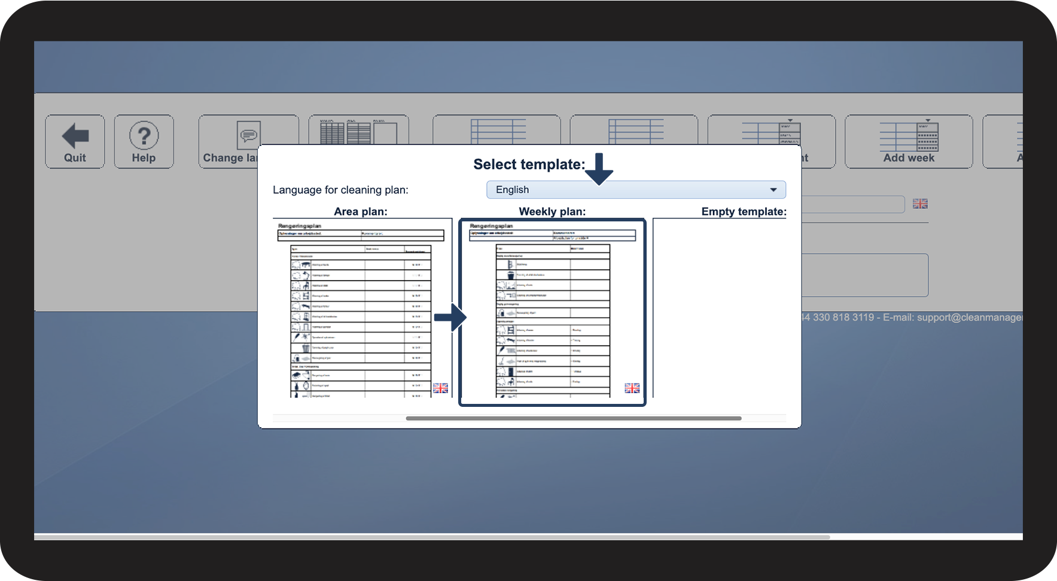Screen dimensions: 1057x581
Task: Open the English language dropdown
Action: coord(636,190)
